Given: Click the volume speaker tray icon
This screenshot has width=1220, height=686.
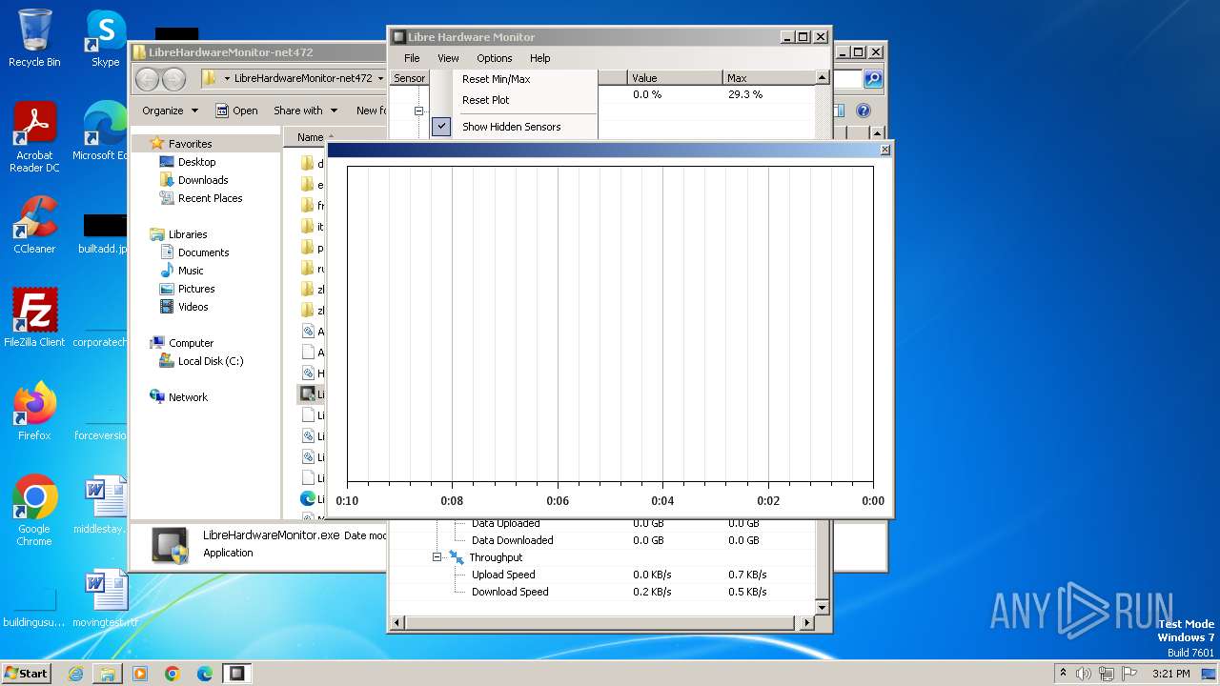Looking at the screenshot, I should pyautogui.click(x=1084, y=674).
